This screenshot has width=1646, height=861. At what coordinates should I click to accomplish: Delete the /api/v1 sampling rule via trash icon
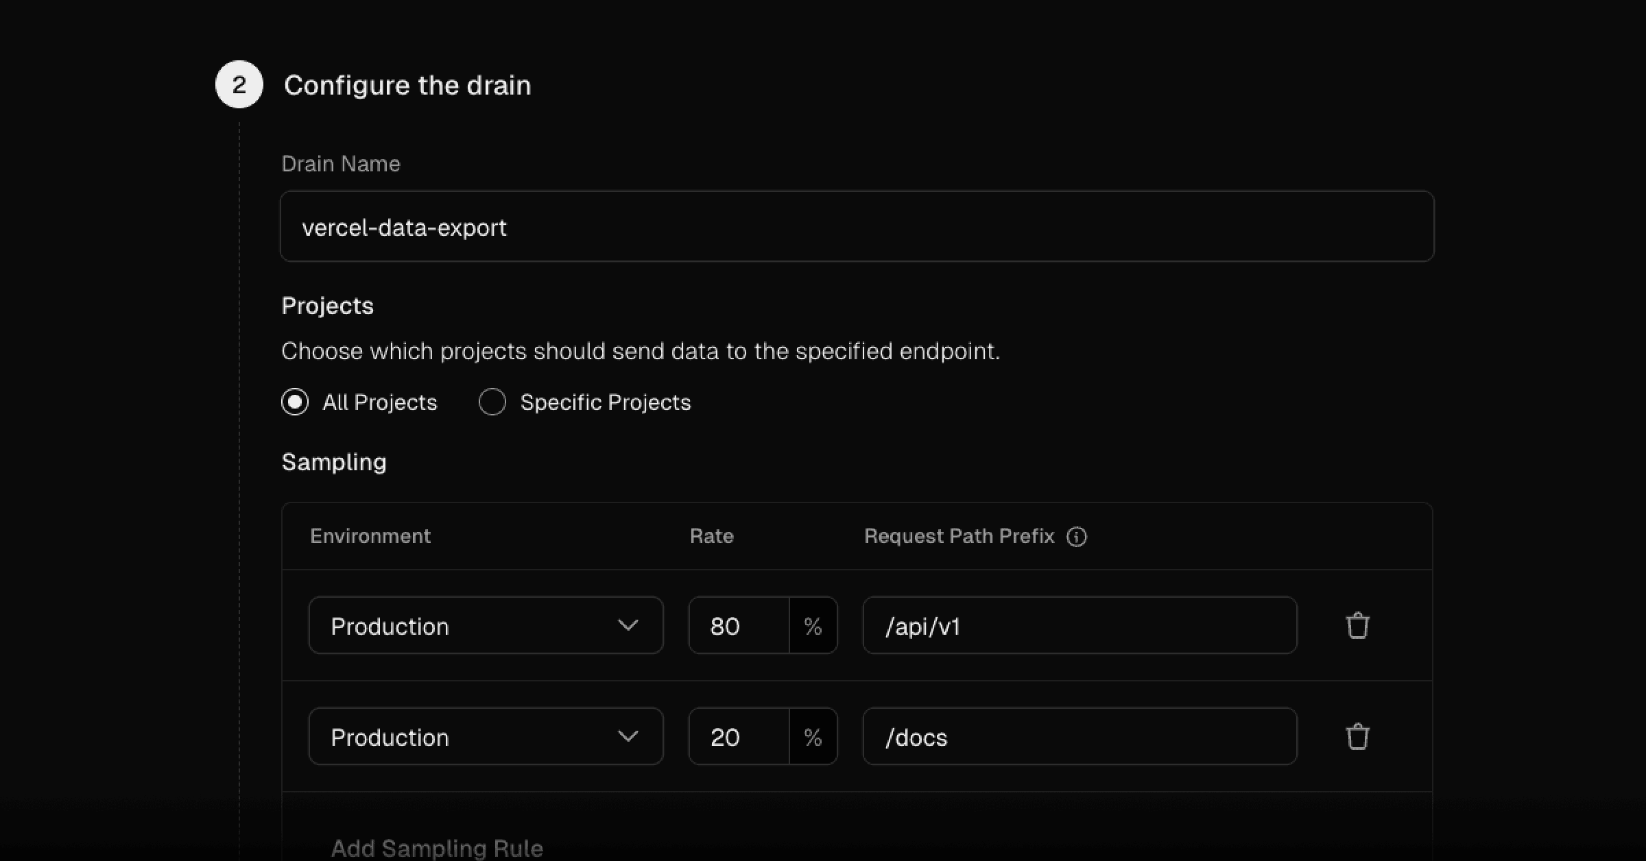(x=1357, y=624)
